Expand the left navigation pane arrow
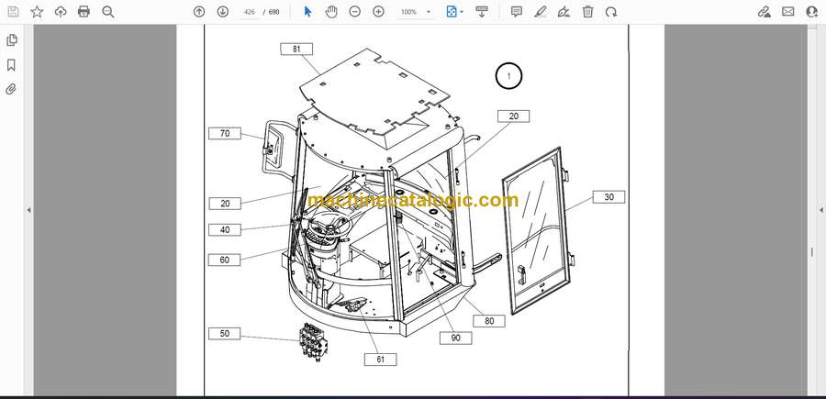Image resolution: width=826 pixels, height=399 pixels. click(29, 210)
